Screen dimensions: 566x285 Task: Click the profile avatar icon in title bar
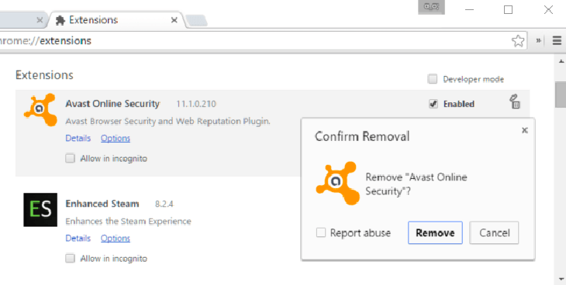431,7
